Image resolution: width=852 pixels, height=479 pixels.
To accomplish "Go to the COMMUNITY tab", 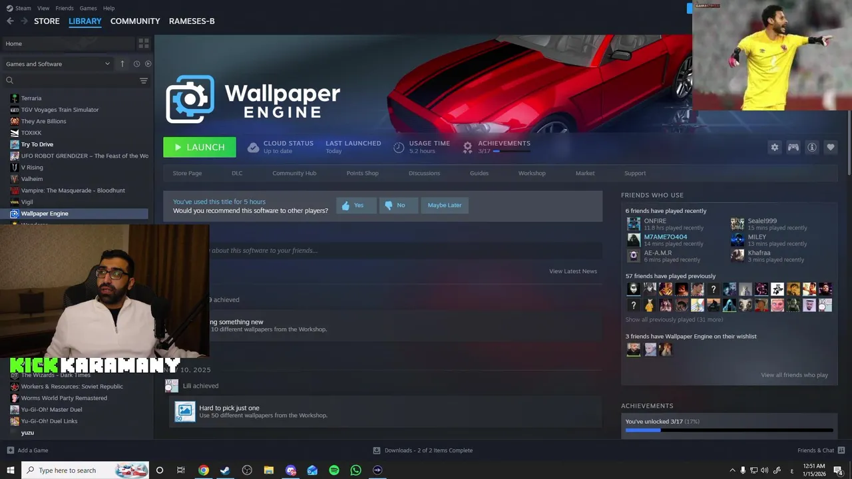I will pyautogui.click(x=135, y=21).
